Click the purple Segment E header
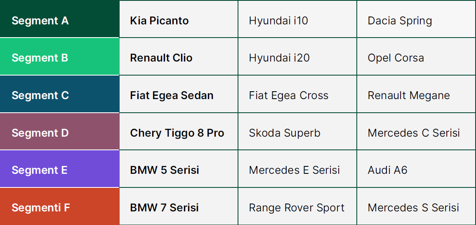 click(x=40, y=170)
